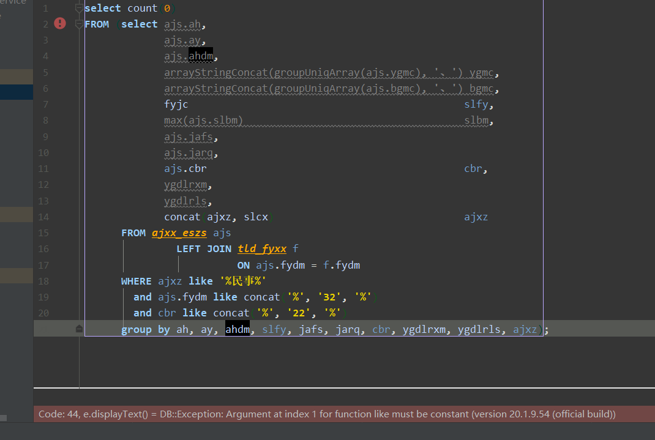Click the ygdlrxm column on line 12
The height and width of the screenshot is (440, 655).
point(185,185)
